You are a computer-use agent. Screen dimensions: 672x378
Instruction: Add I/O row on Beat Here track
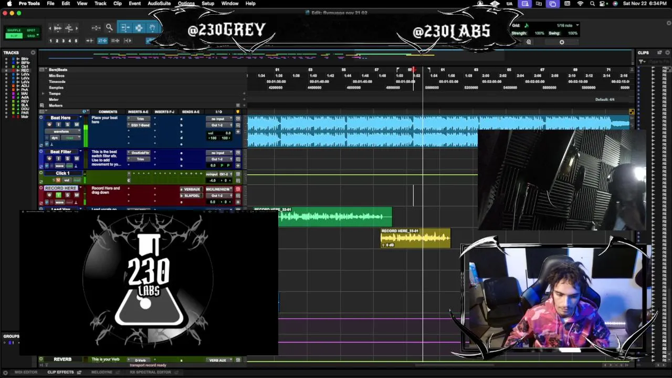(x=238, y=132)
